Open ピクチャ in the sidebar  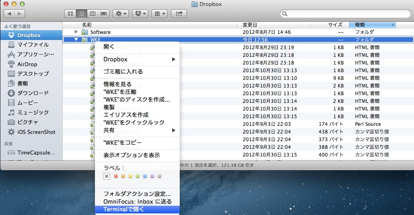coord(32,122)
